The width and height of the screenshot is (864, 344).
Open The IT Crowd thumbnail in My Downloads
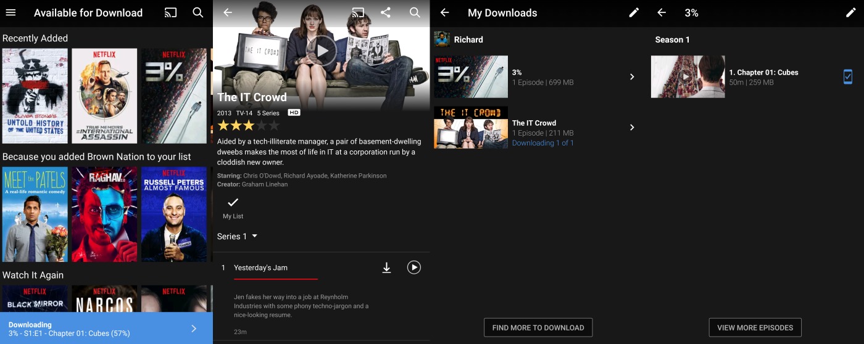click(x=471, y=128)
